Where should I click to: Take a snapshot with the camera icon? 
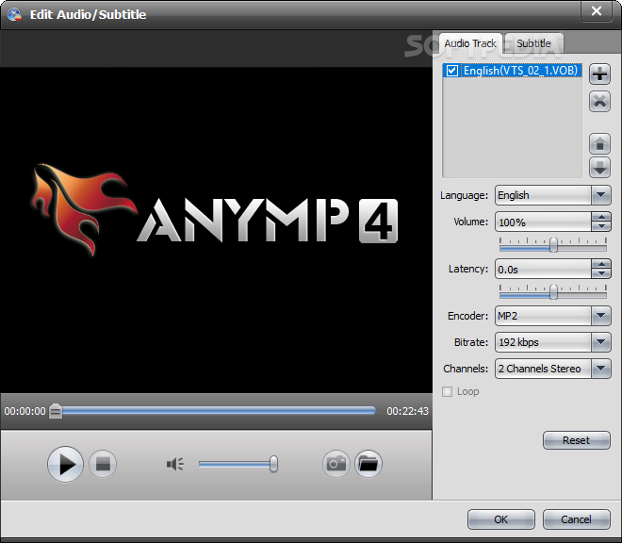click(336, 464)
